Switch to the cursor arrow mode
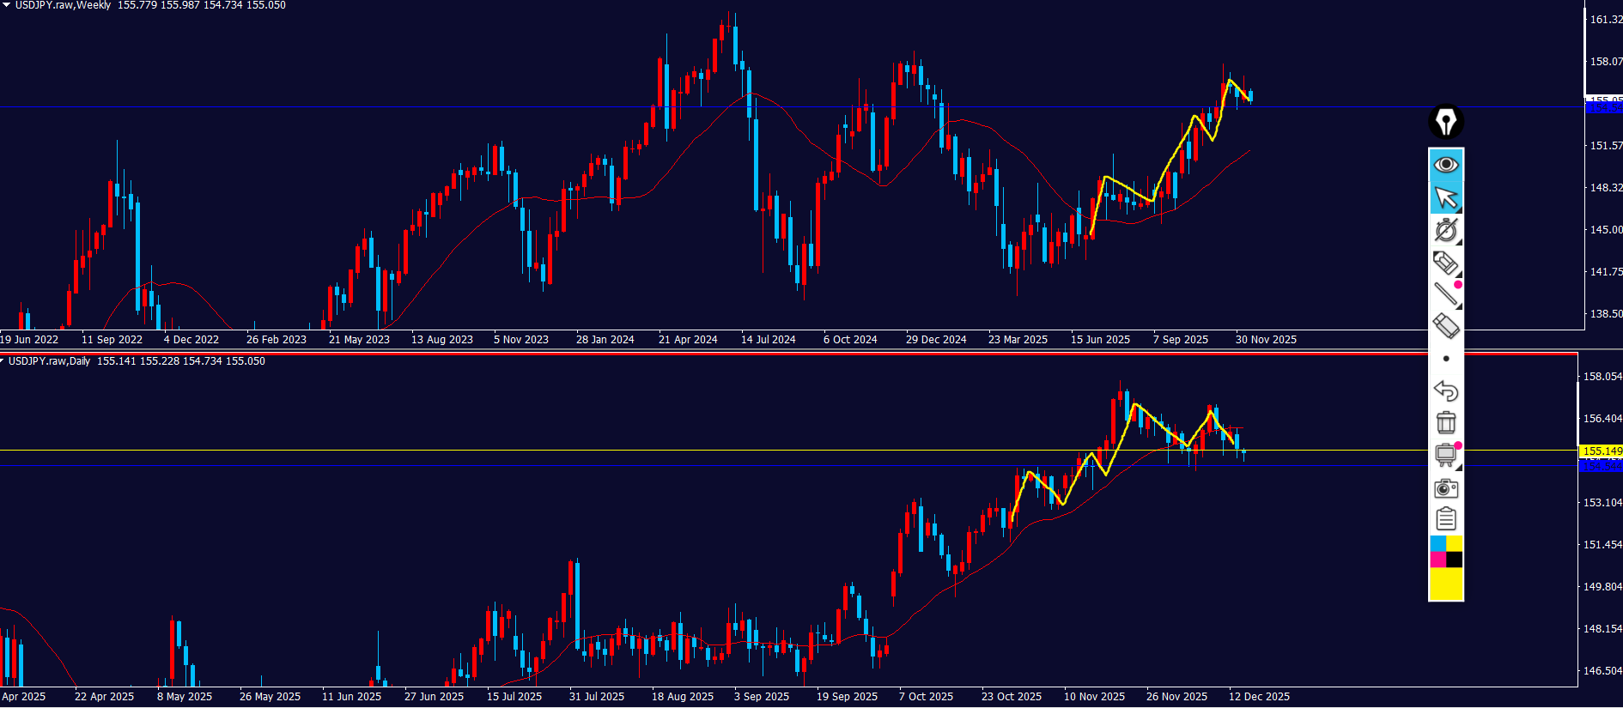This screenshot has width=1623, height=708. coord(1446,198)
